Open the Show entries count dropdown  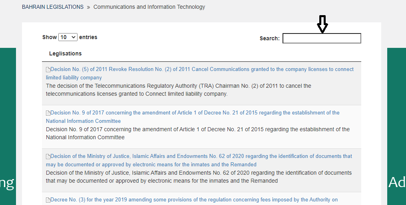(68, 37)
